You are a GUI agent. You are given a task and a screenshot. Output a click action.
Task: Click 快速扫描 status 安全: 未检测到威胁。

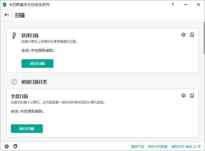click(x=38, y=50)
